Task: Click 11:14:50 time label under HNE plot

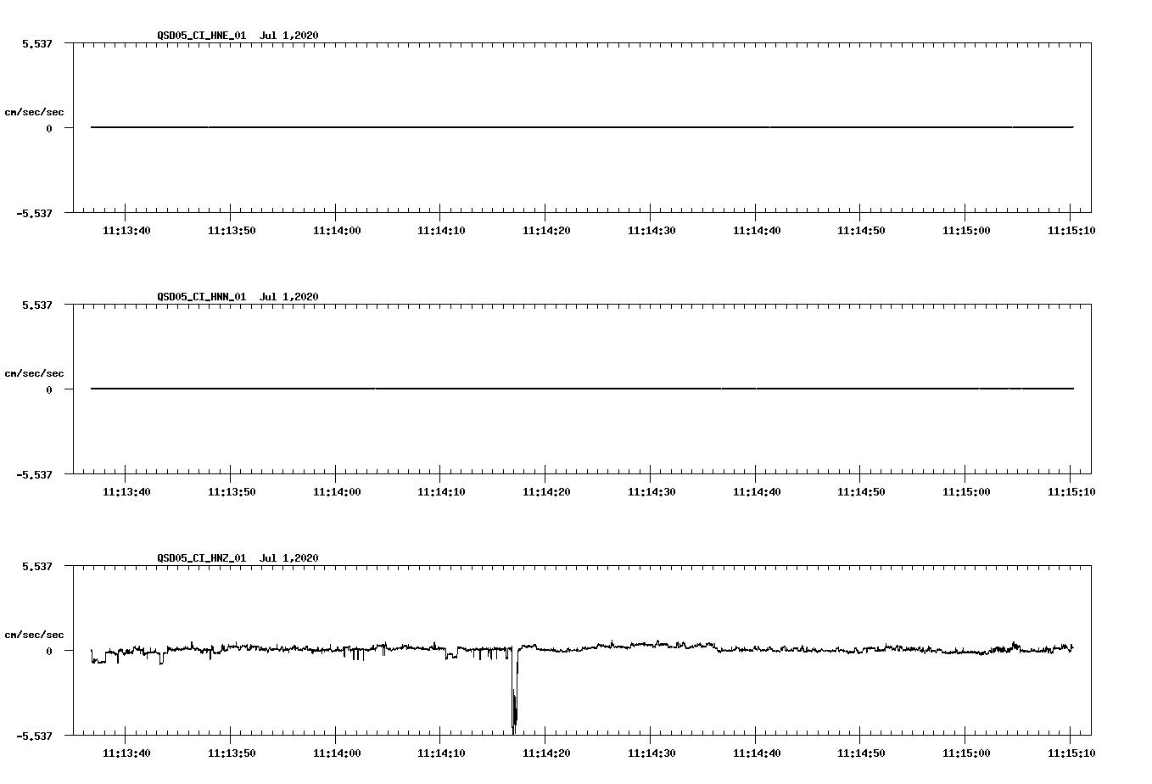Action: coord(861,231)
